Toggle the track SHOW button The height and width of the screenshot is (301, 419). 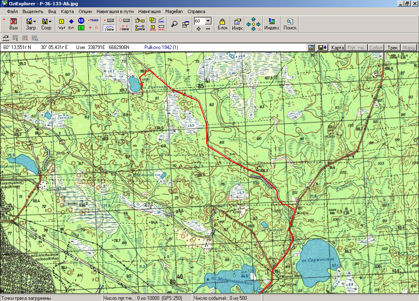click(109, 28)
